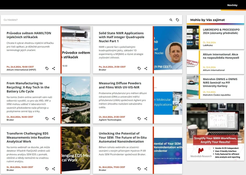Click 'St, 26.6.2024, 17:00 CEST' date
This screenshot has height=175, width=246.
112,167
